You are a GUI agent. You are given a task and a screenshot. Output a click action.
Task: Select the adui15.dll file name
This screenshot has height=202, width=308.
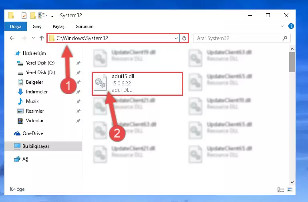point(123,76)
